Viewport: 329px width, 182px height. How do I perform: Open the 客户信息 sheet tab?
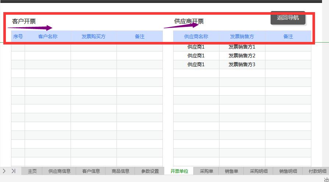click(91, 171)
